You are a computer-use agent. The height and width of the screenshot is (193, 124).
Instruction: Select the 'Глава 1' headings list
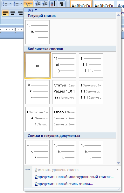(x=64, y=119)
